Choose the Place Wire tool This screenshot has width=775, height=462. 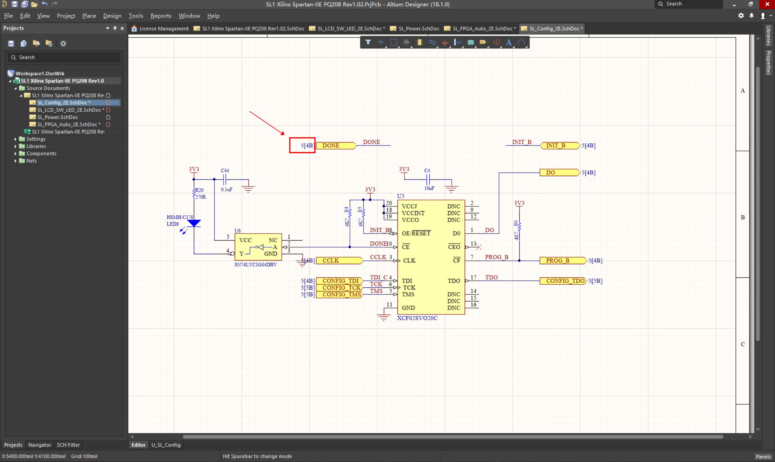432,42
